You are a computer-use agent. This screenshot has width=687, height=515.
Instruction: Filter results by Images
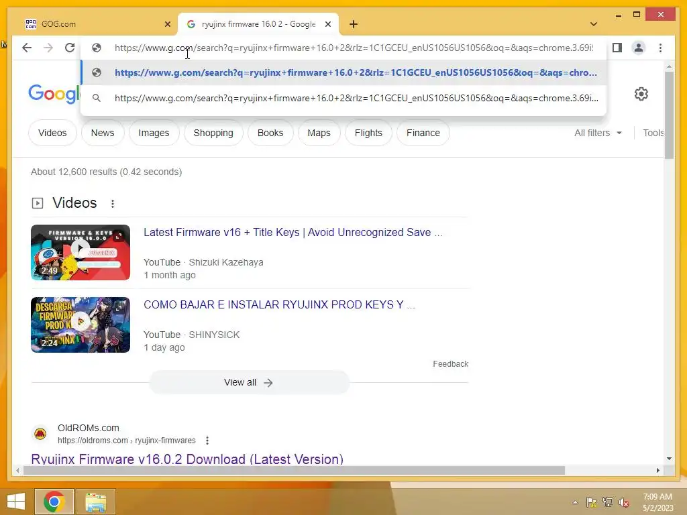click(154, 133)
